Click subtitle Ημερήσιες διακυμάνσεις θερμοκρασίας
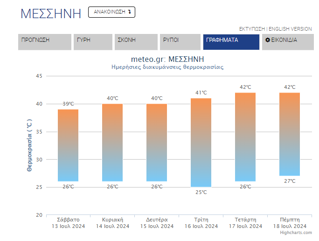Screen dimensions: 319x241 pyautogui.click(x=167, y=67)
